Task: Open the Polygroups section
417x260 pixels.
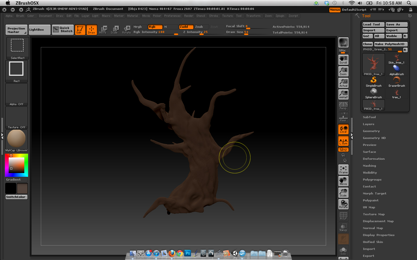Action: click(372, 179)
